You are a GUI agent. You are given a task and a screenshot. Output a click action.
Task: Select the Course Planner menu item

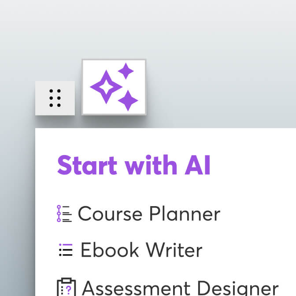coord(149,214)
